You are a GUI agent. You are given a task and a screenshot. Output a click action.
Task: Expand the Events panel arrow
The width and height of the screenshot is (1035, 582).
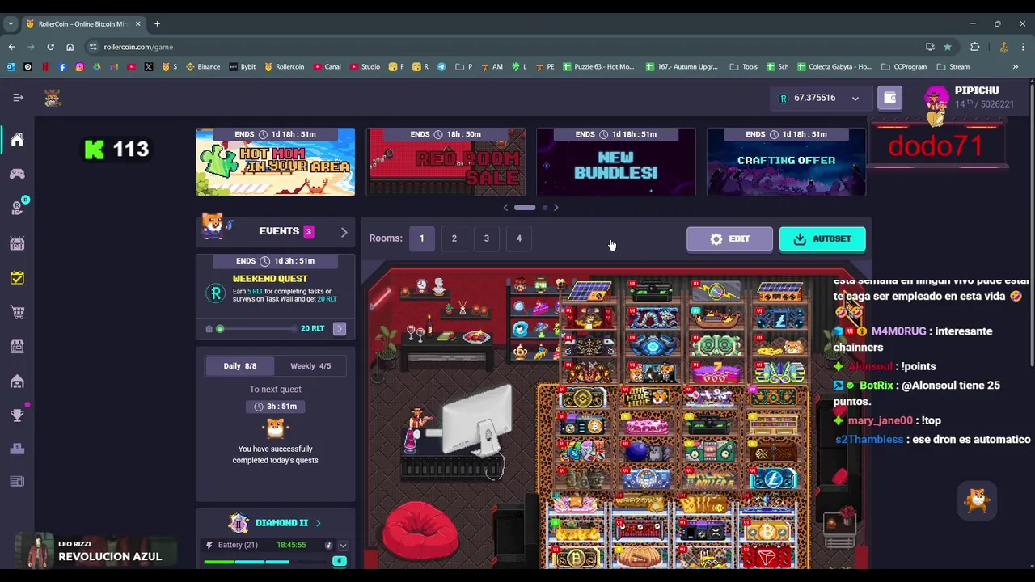click(344, 232)
